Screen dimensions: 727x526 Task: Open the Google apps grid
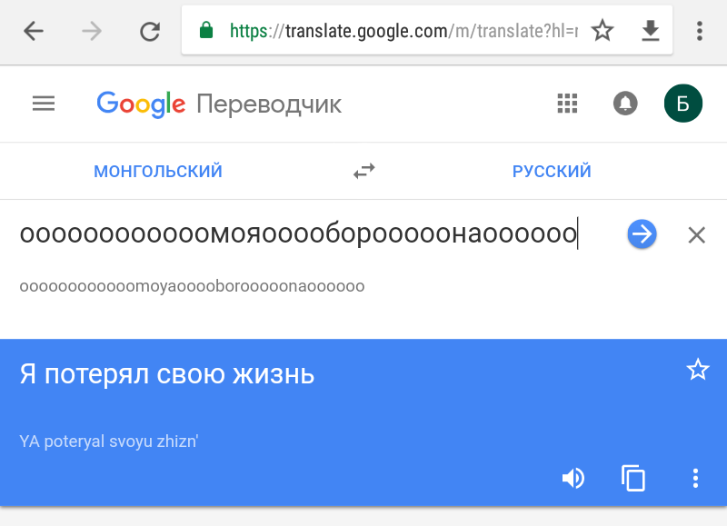pos(567,104)
